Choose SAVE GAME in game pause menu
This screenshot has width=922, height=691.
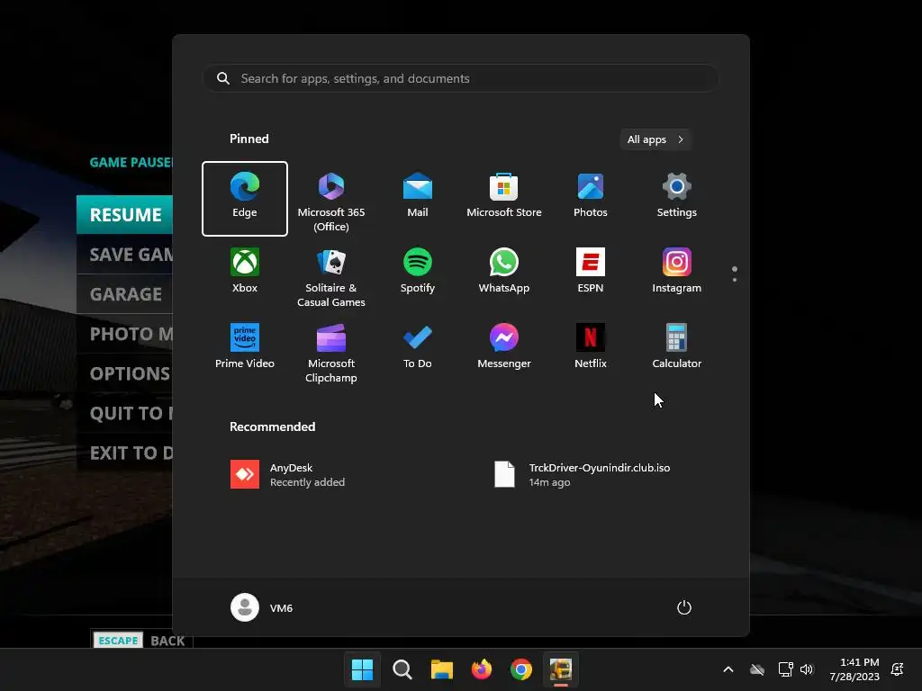[x=124, y=255]
